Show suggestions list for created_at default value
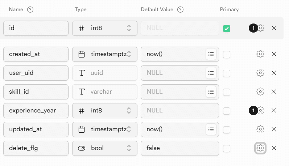The width and height of the screenshot is (289, 166). pos(211,54)
